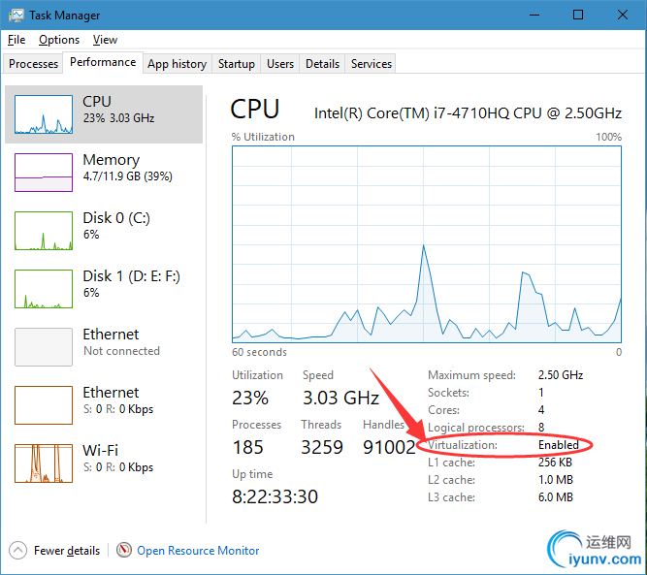
Task: Switch to the App history tab
Action: (177, 64)
